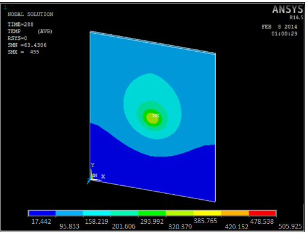Click the Y axis label of triad
The width and height of the screenshot is (305, 234).
[93, 165]
